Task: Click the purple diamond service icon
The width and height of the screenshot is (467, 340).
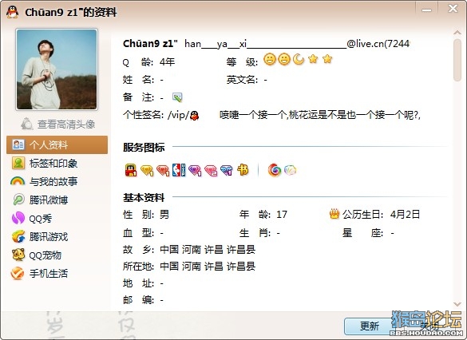Action: click(195, 171)
